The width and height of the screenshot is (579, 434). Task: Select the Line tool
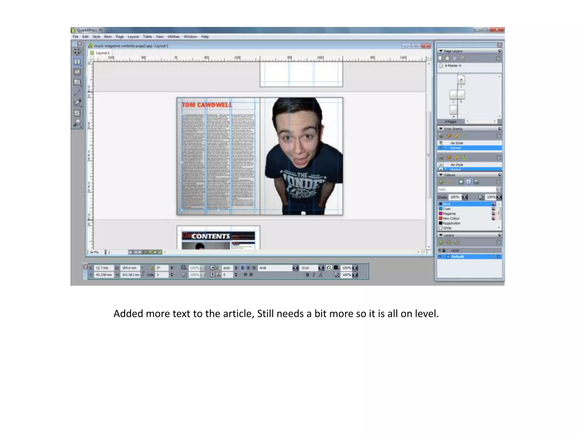point(77,92)
